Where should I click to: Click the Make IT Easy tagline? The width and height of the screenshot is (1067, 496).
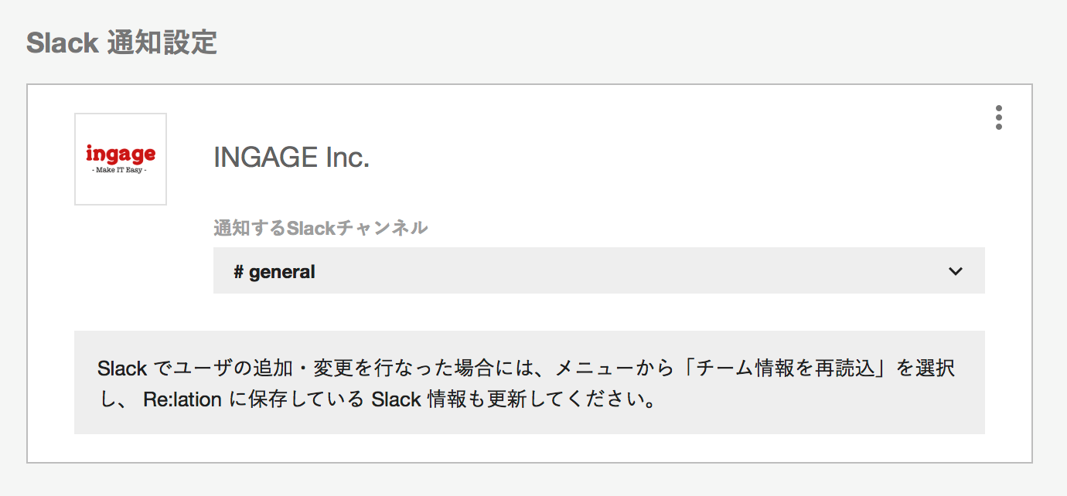coord(120,170)
